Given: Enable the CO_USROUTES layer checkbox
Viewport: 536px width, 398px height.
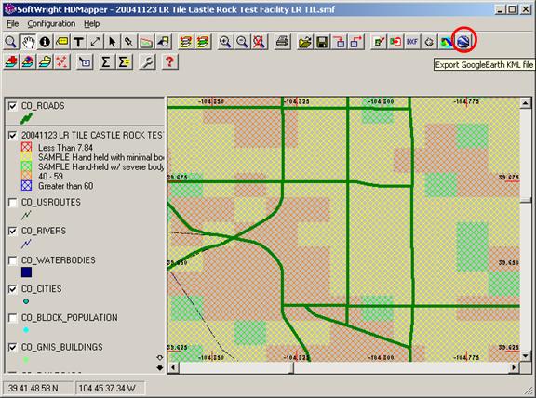Looking at the screenshot, I should click(12, 202).
